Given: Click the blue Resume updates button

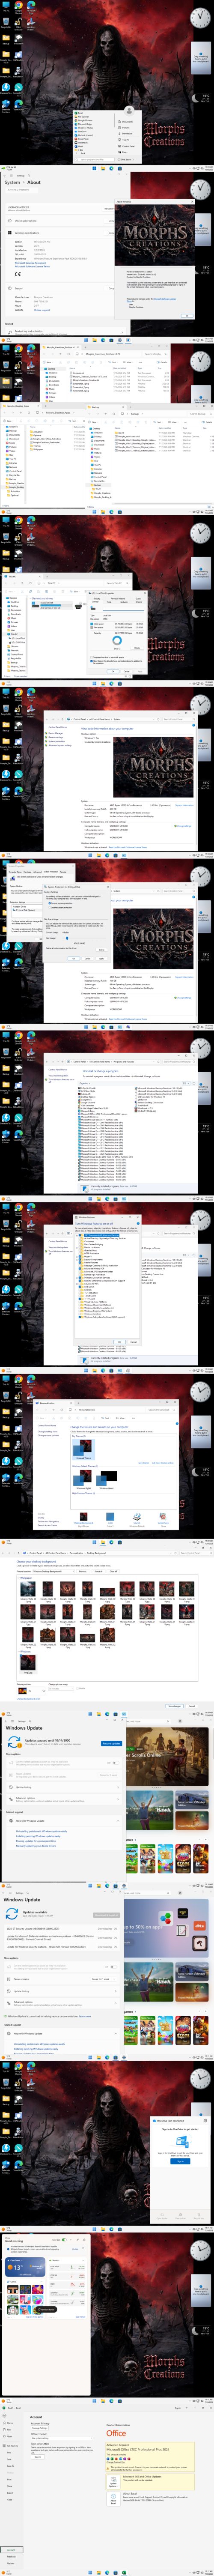Looking at the screenshot, I should (111, 1743).
